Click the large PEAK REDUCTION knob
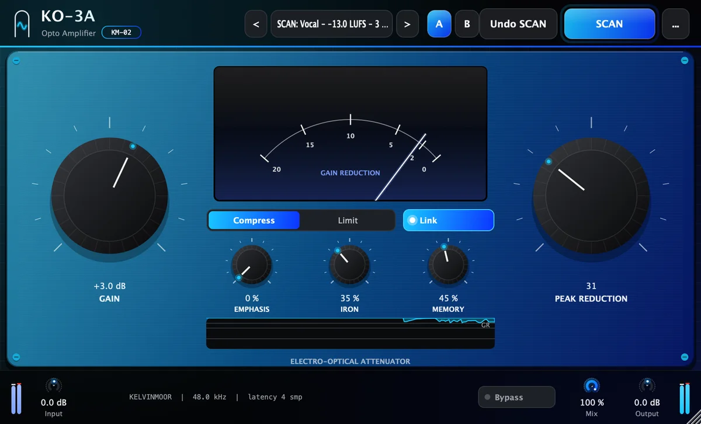The image size is (701, 424). (591, 195)
